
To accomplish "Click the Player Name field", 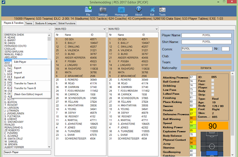I will click(206, 35).
